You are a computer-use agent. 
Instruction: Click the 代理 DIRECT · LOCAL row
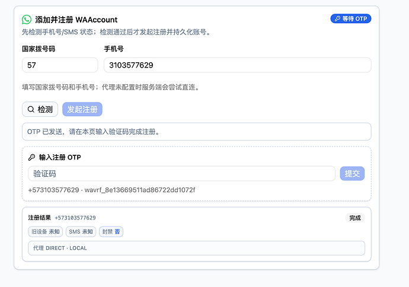196,248
